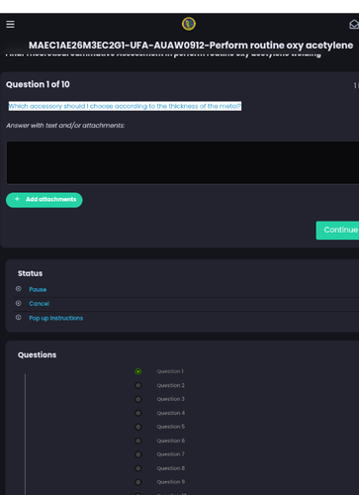Click the 'Answer with text and/or attachments' label

[65, 126]
